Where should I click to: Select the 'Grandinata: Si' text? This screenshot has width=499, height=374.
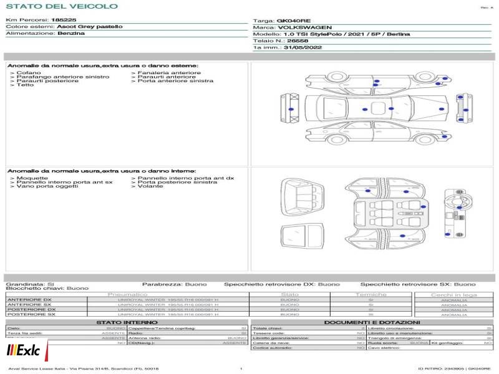coord(30,284)
